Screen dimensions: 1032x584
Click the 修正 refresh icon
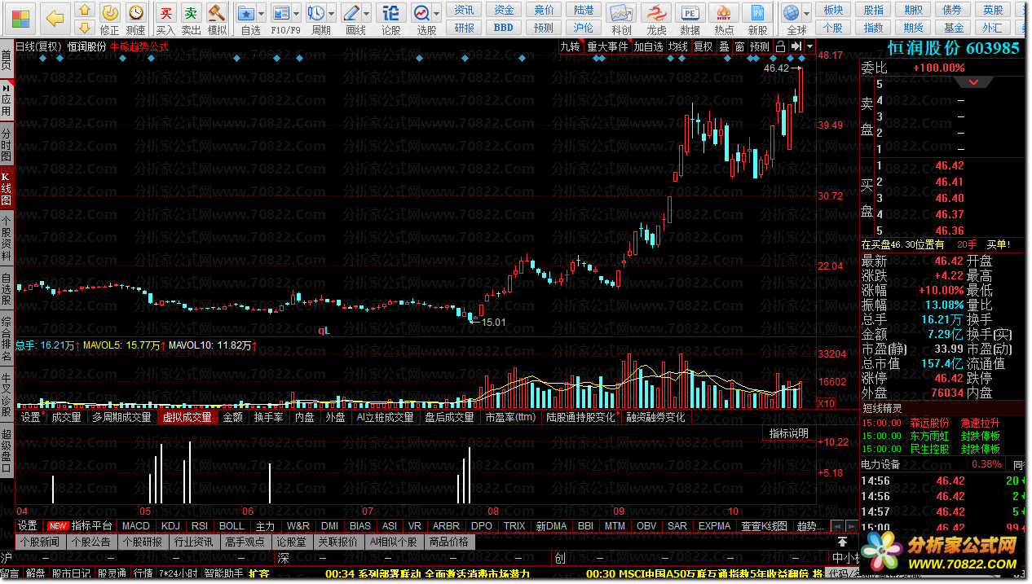coord(110,12)
